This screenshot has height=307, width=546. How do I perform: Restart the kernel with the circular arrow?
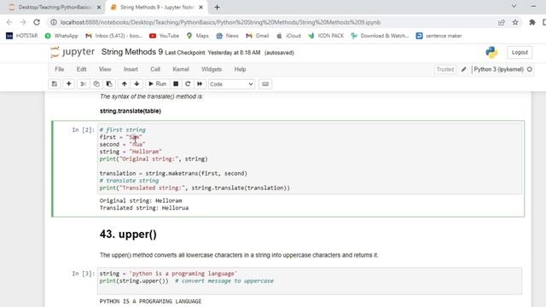(188, 84)
